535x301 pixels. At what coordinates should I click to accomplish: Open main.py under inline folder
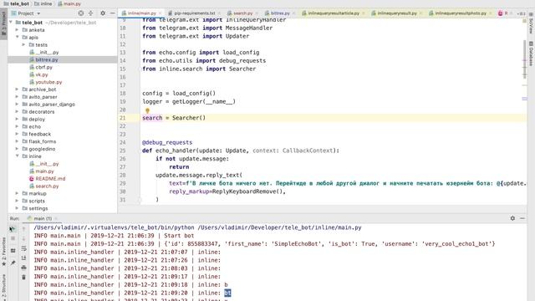pyautogui.click(x=44, y=171)
